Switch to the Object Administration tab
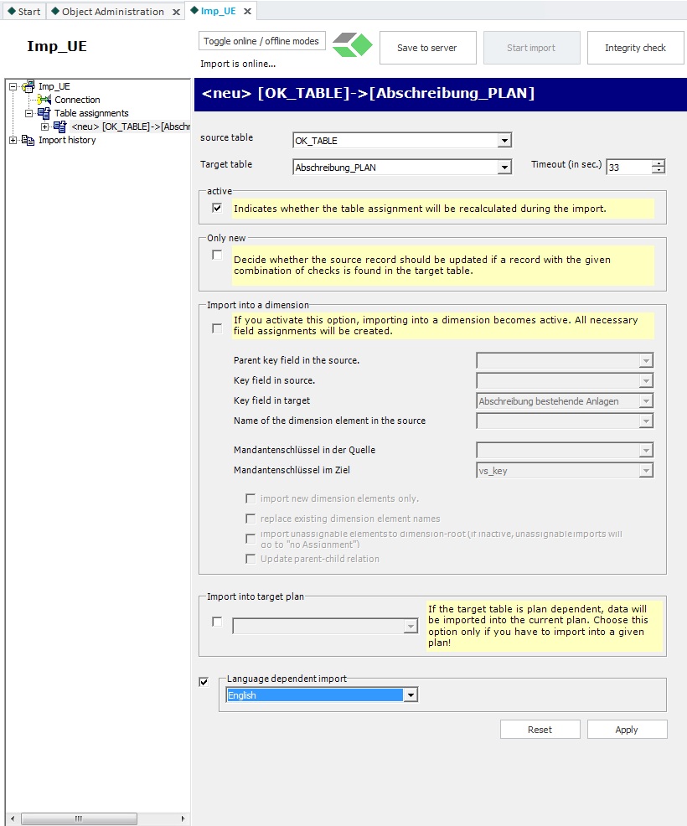 (116, 12)
